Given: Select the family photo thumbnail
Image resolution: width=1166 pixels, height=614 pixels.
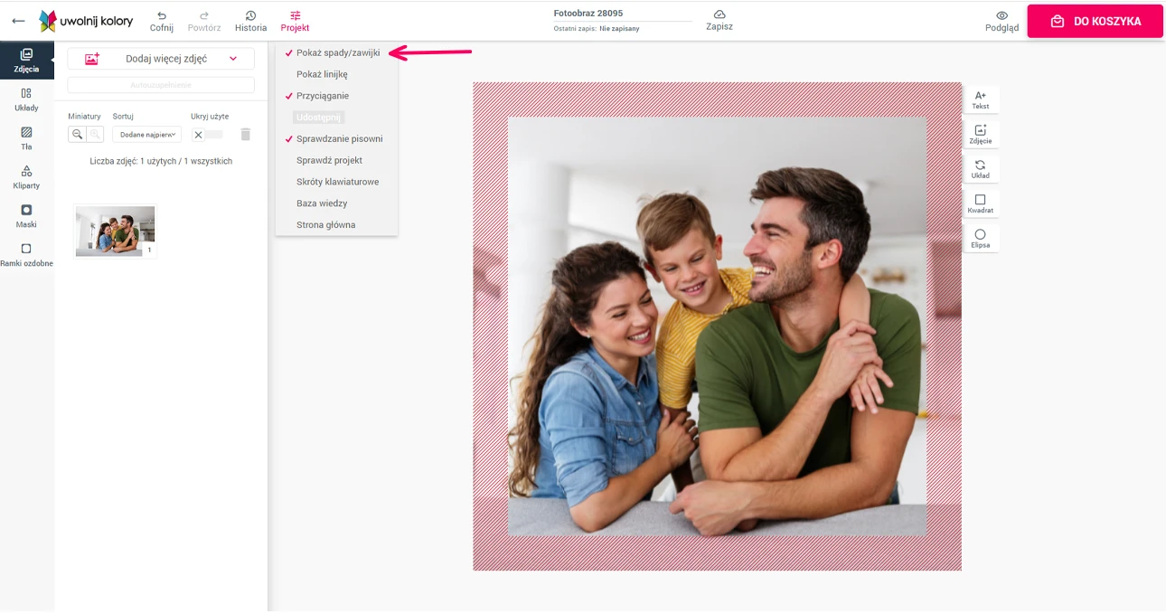Looking at the screenshot, I should [115, 231].
